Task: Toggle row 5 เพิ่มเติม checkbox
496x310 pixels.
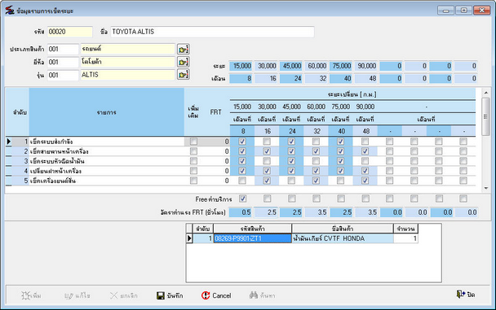Action: click(x=193, y=181)
